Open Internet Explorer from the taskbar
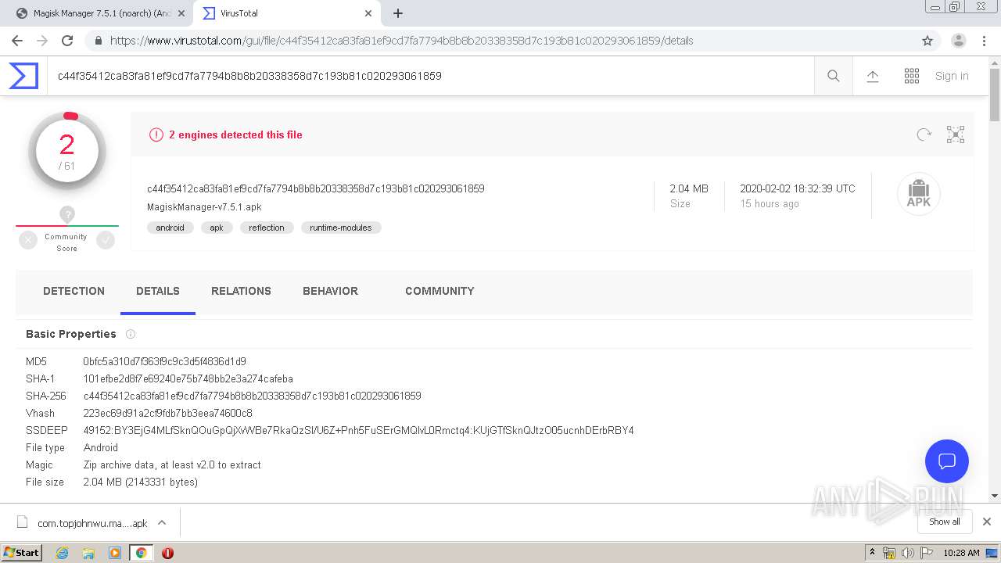Viewport: 1001px width, 563px height. pos(63,553)
